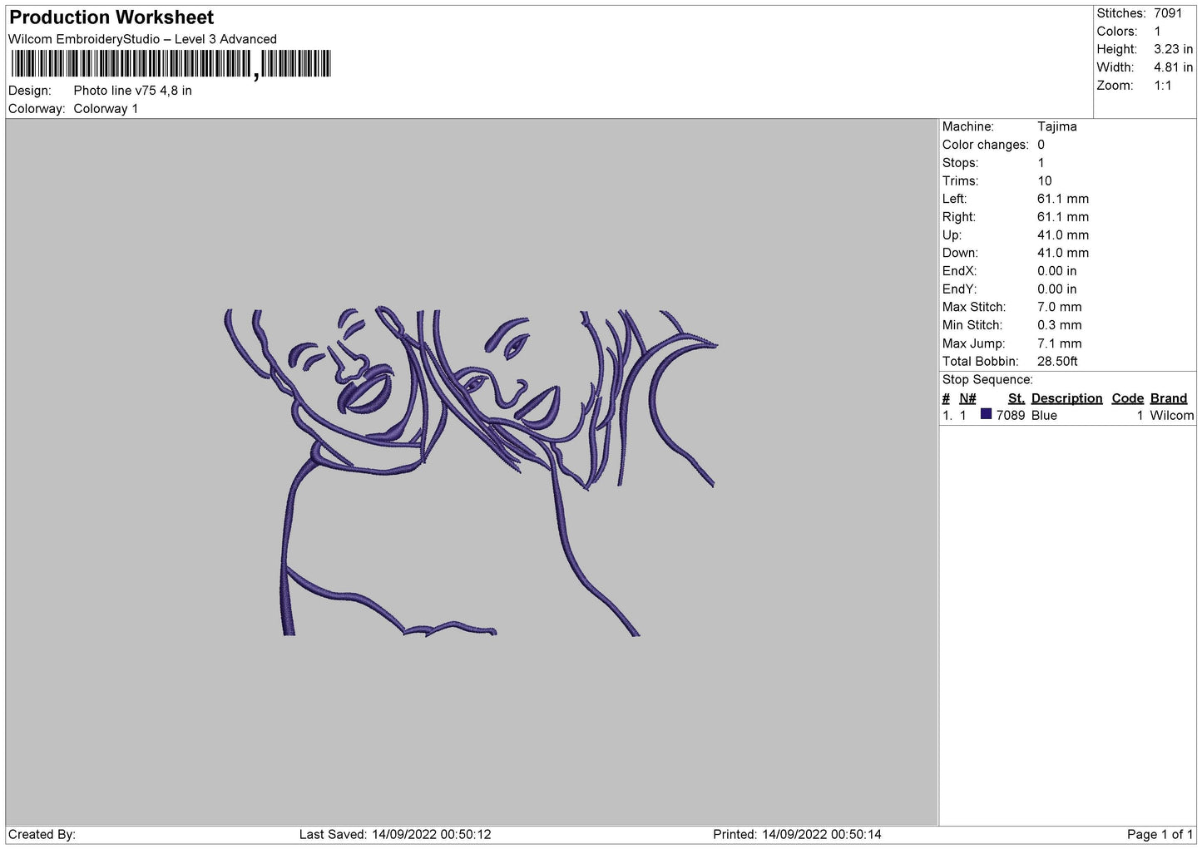This screenshot has width=1202, height=849.
Task: Click the Stitches value 7091
Action: tap(1167, 13)
